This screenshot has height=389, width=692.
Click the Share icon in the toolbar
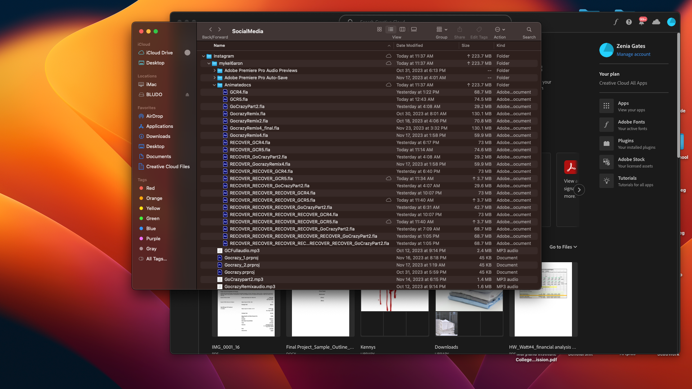point(459,30)
